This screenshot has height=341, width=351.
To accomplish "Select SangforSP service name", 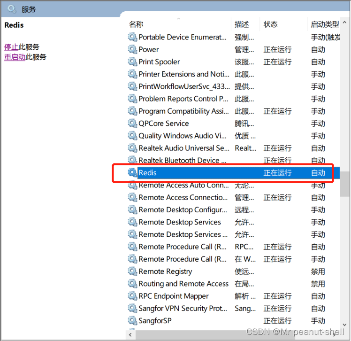I will (155, 321).
